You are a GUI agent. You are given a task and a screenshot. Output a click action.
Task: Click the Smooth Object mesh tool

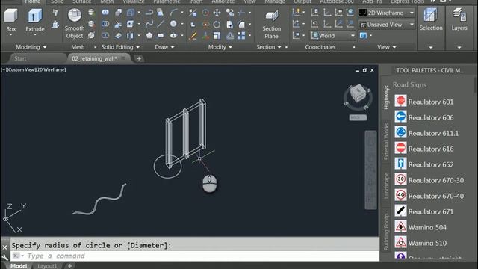(75, 24)
